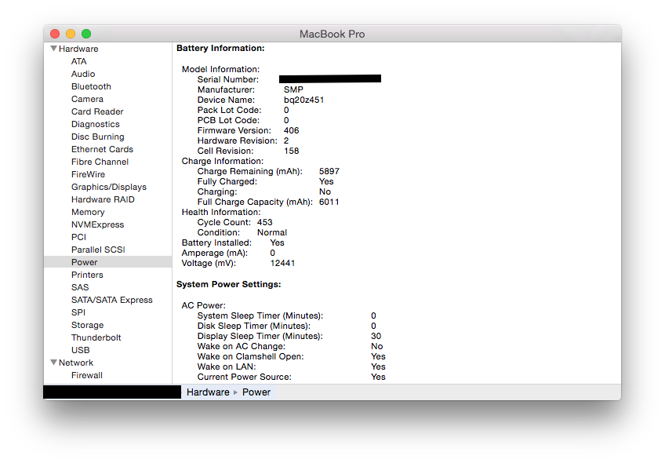Click the MacBook Pro window title

click(x=332, y=34)
